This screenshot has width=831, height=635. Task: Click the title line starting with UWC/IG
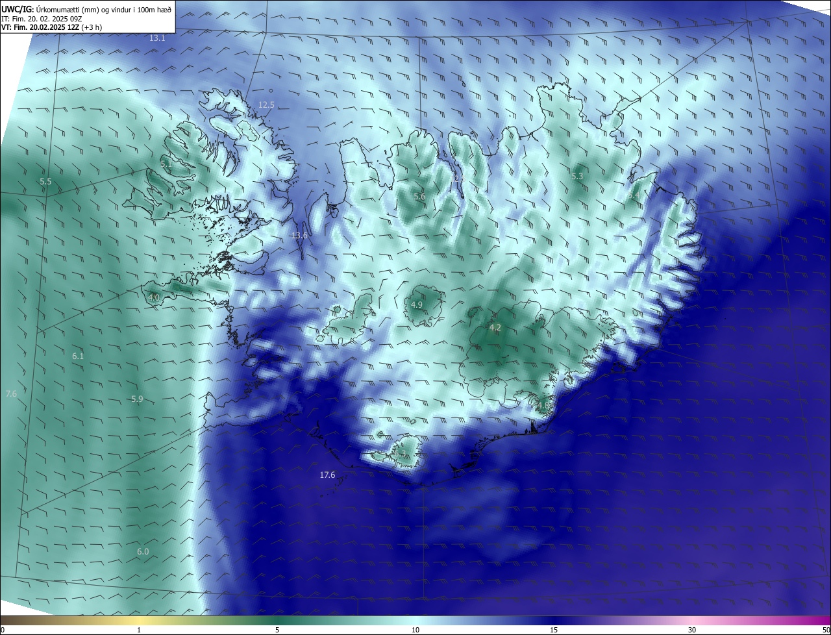pyautogui.click(x=86, y=9)
